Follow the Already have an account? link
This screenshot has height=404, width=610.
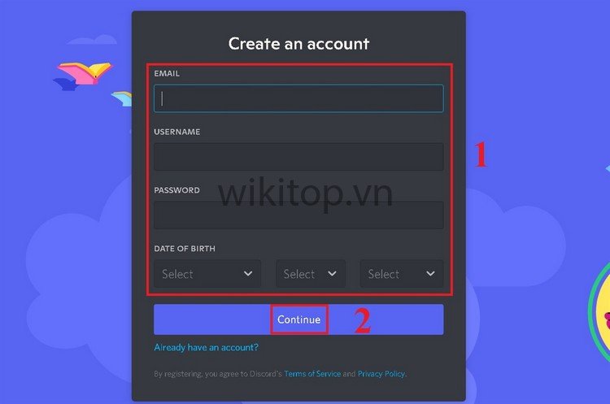click(207, 347)
